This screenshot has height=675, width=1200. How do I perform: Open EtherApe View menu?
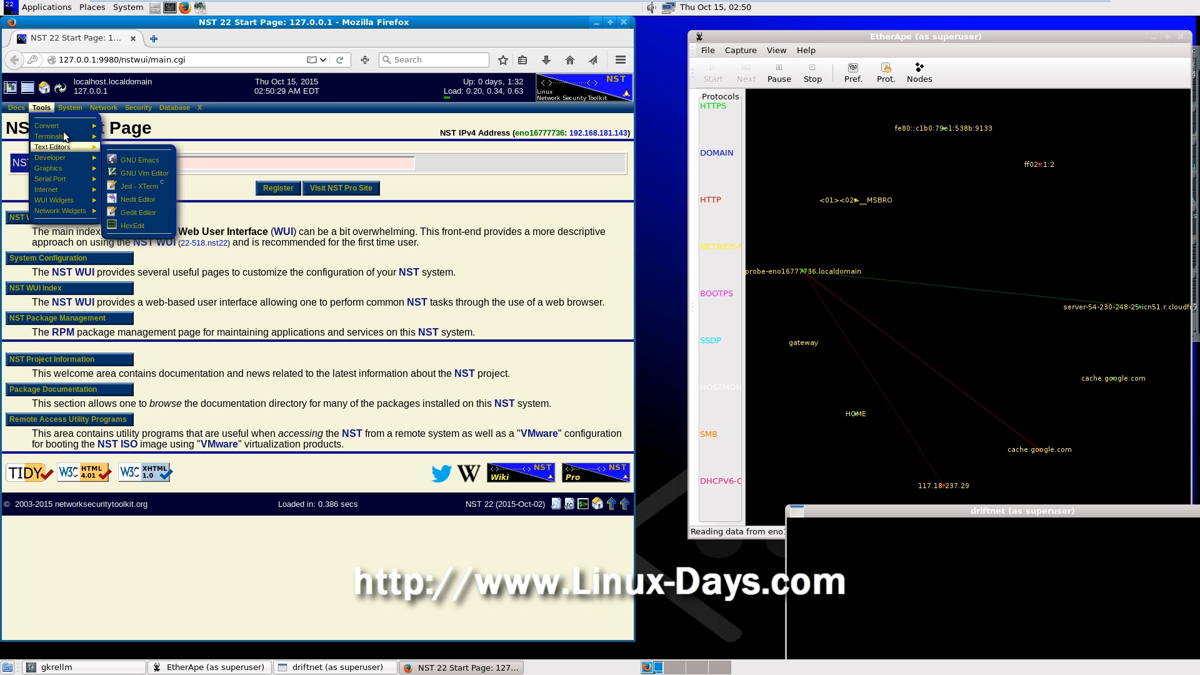pos(776,50)
